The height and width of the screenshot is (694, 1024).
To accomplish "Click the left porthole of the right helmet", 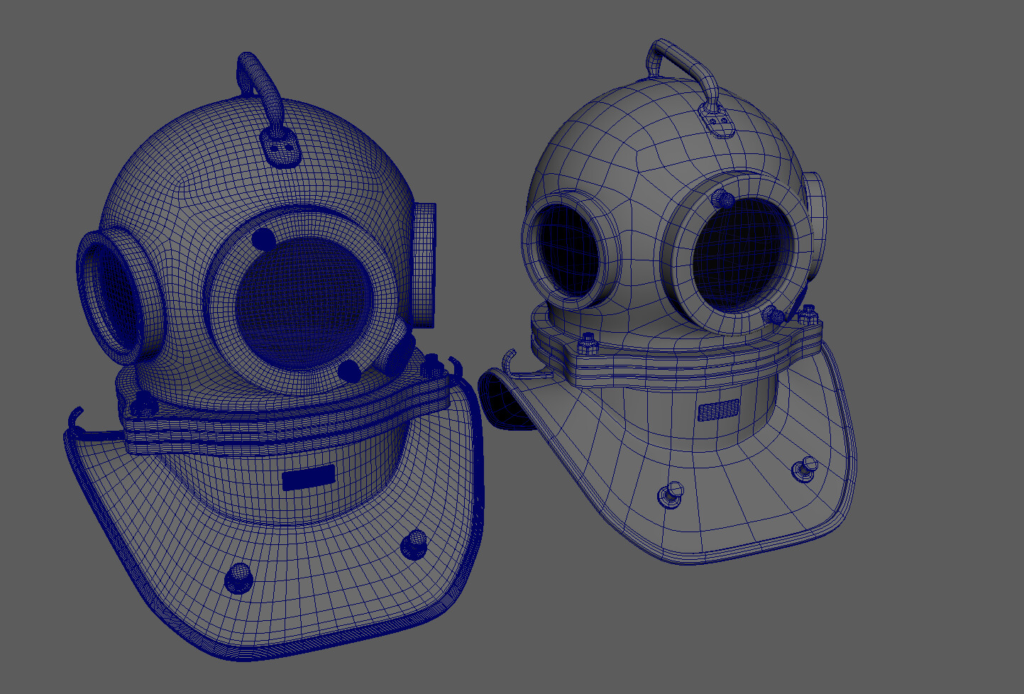I will [x=568, y=248].
